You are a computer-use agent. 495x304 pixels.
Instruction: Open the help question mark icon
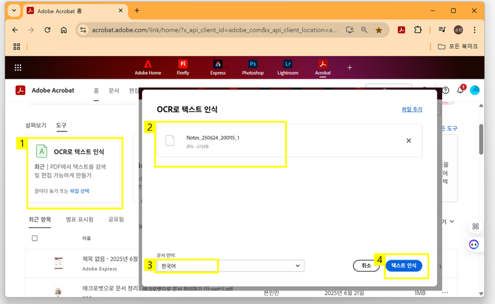445,91
